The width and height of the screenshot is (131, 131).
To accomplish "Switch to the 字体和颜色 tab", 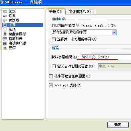I will click(80, 12).
